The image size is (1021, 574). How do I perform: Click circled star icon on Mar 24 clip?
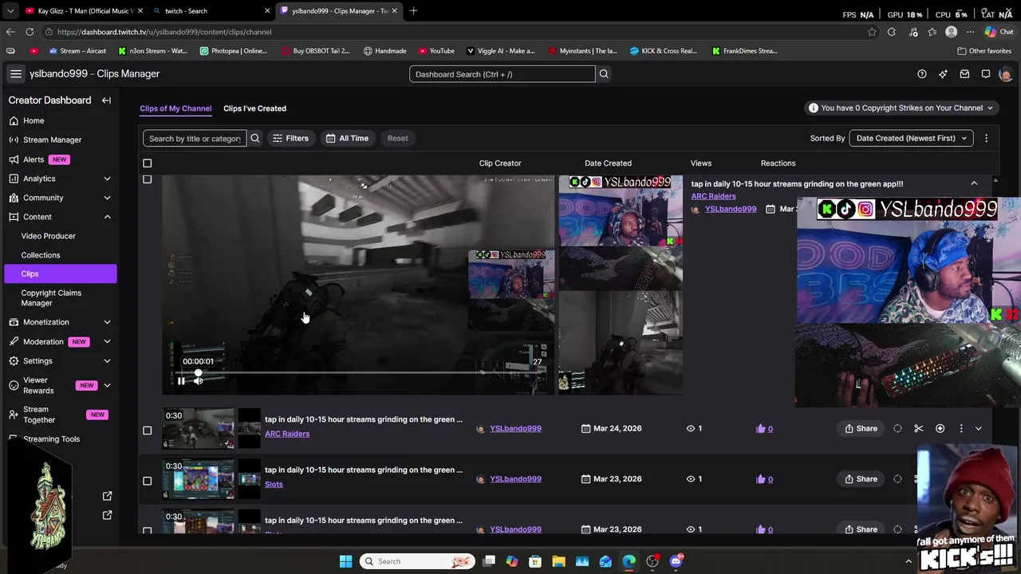(940, 429)
